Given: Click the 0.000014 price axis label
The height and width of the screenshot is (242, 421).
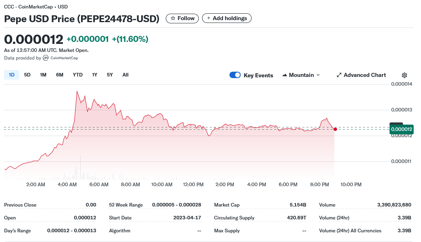Looking at the screenshot, I should pos(401,84).
